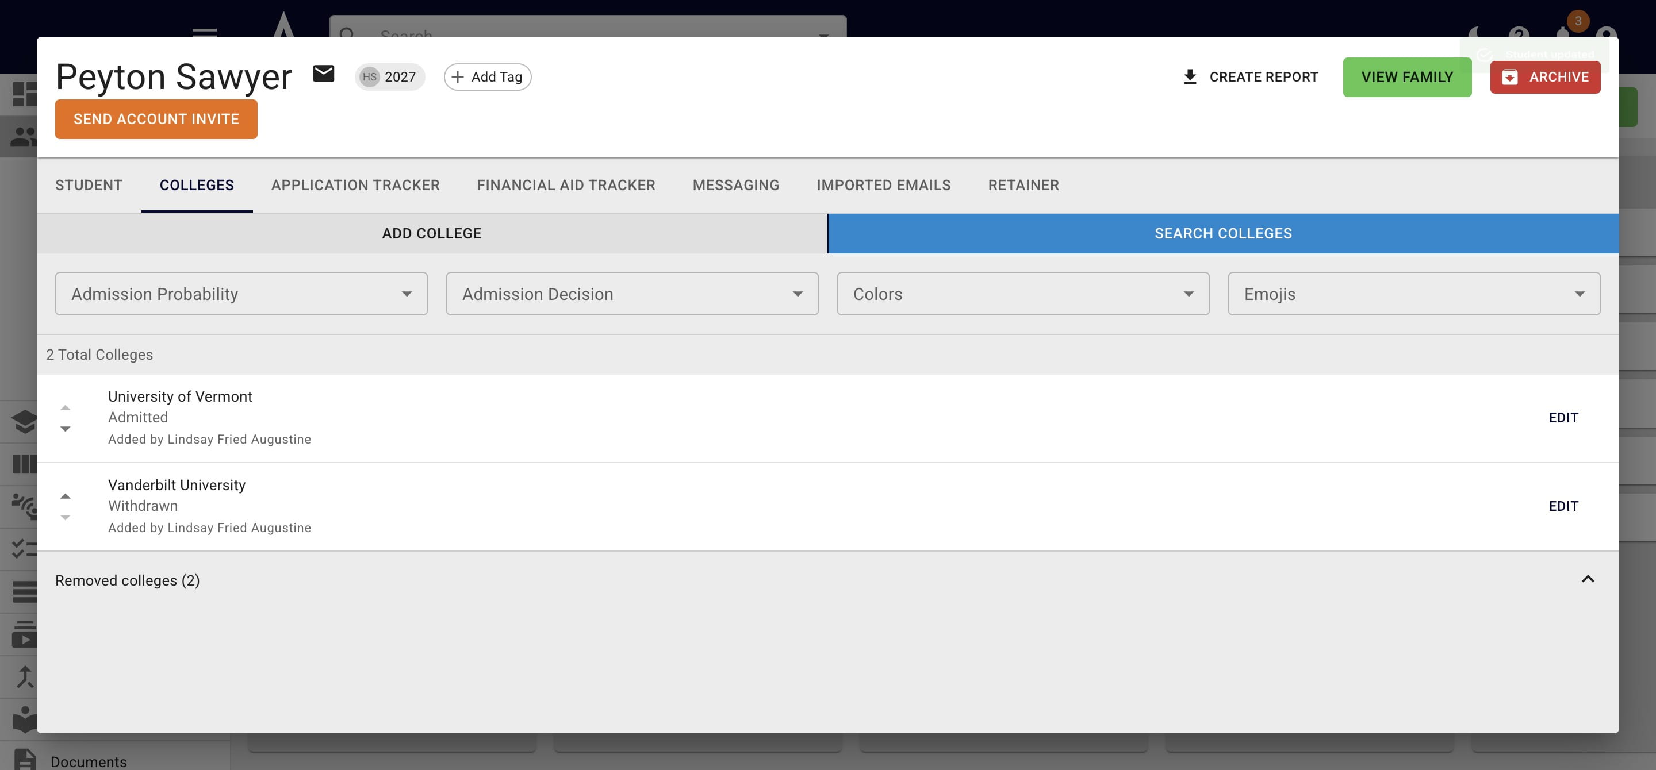Open the dashboard grid icon in background sidebar
The image size is (1656, 770).
click(24, 94)
